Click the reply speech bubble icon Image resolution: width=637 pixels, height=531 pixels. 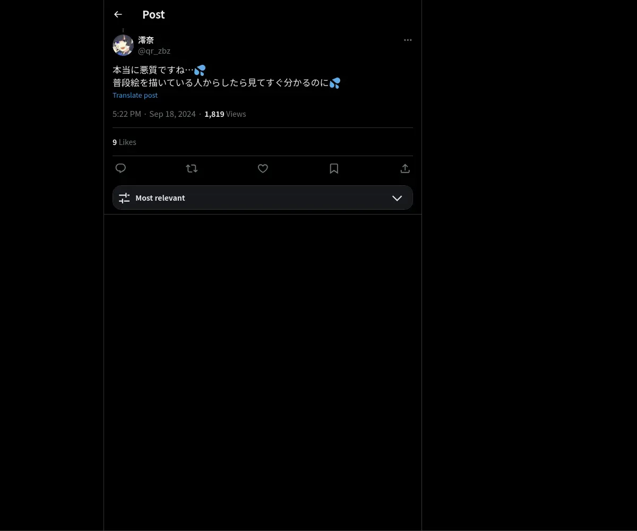coord(120,168)
